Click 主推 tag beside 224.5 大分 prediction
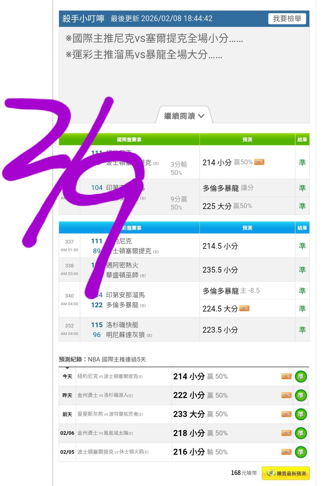This screenshot has height=486, width=326. click(244, 308)
